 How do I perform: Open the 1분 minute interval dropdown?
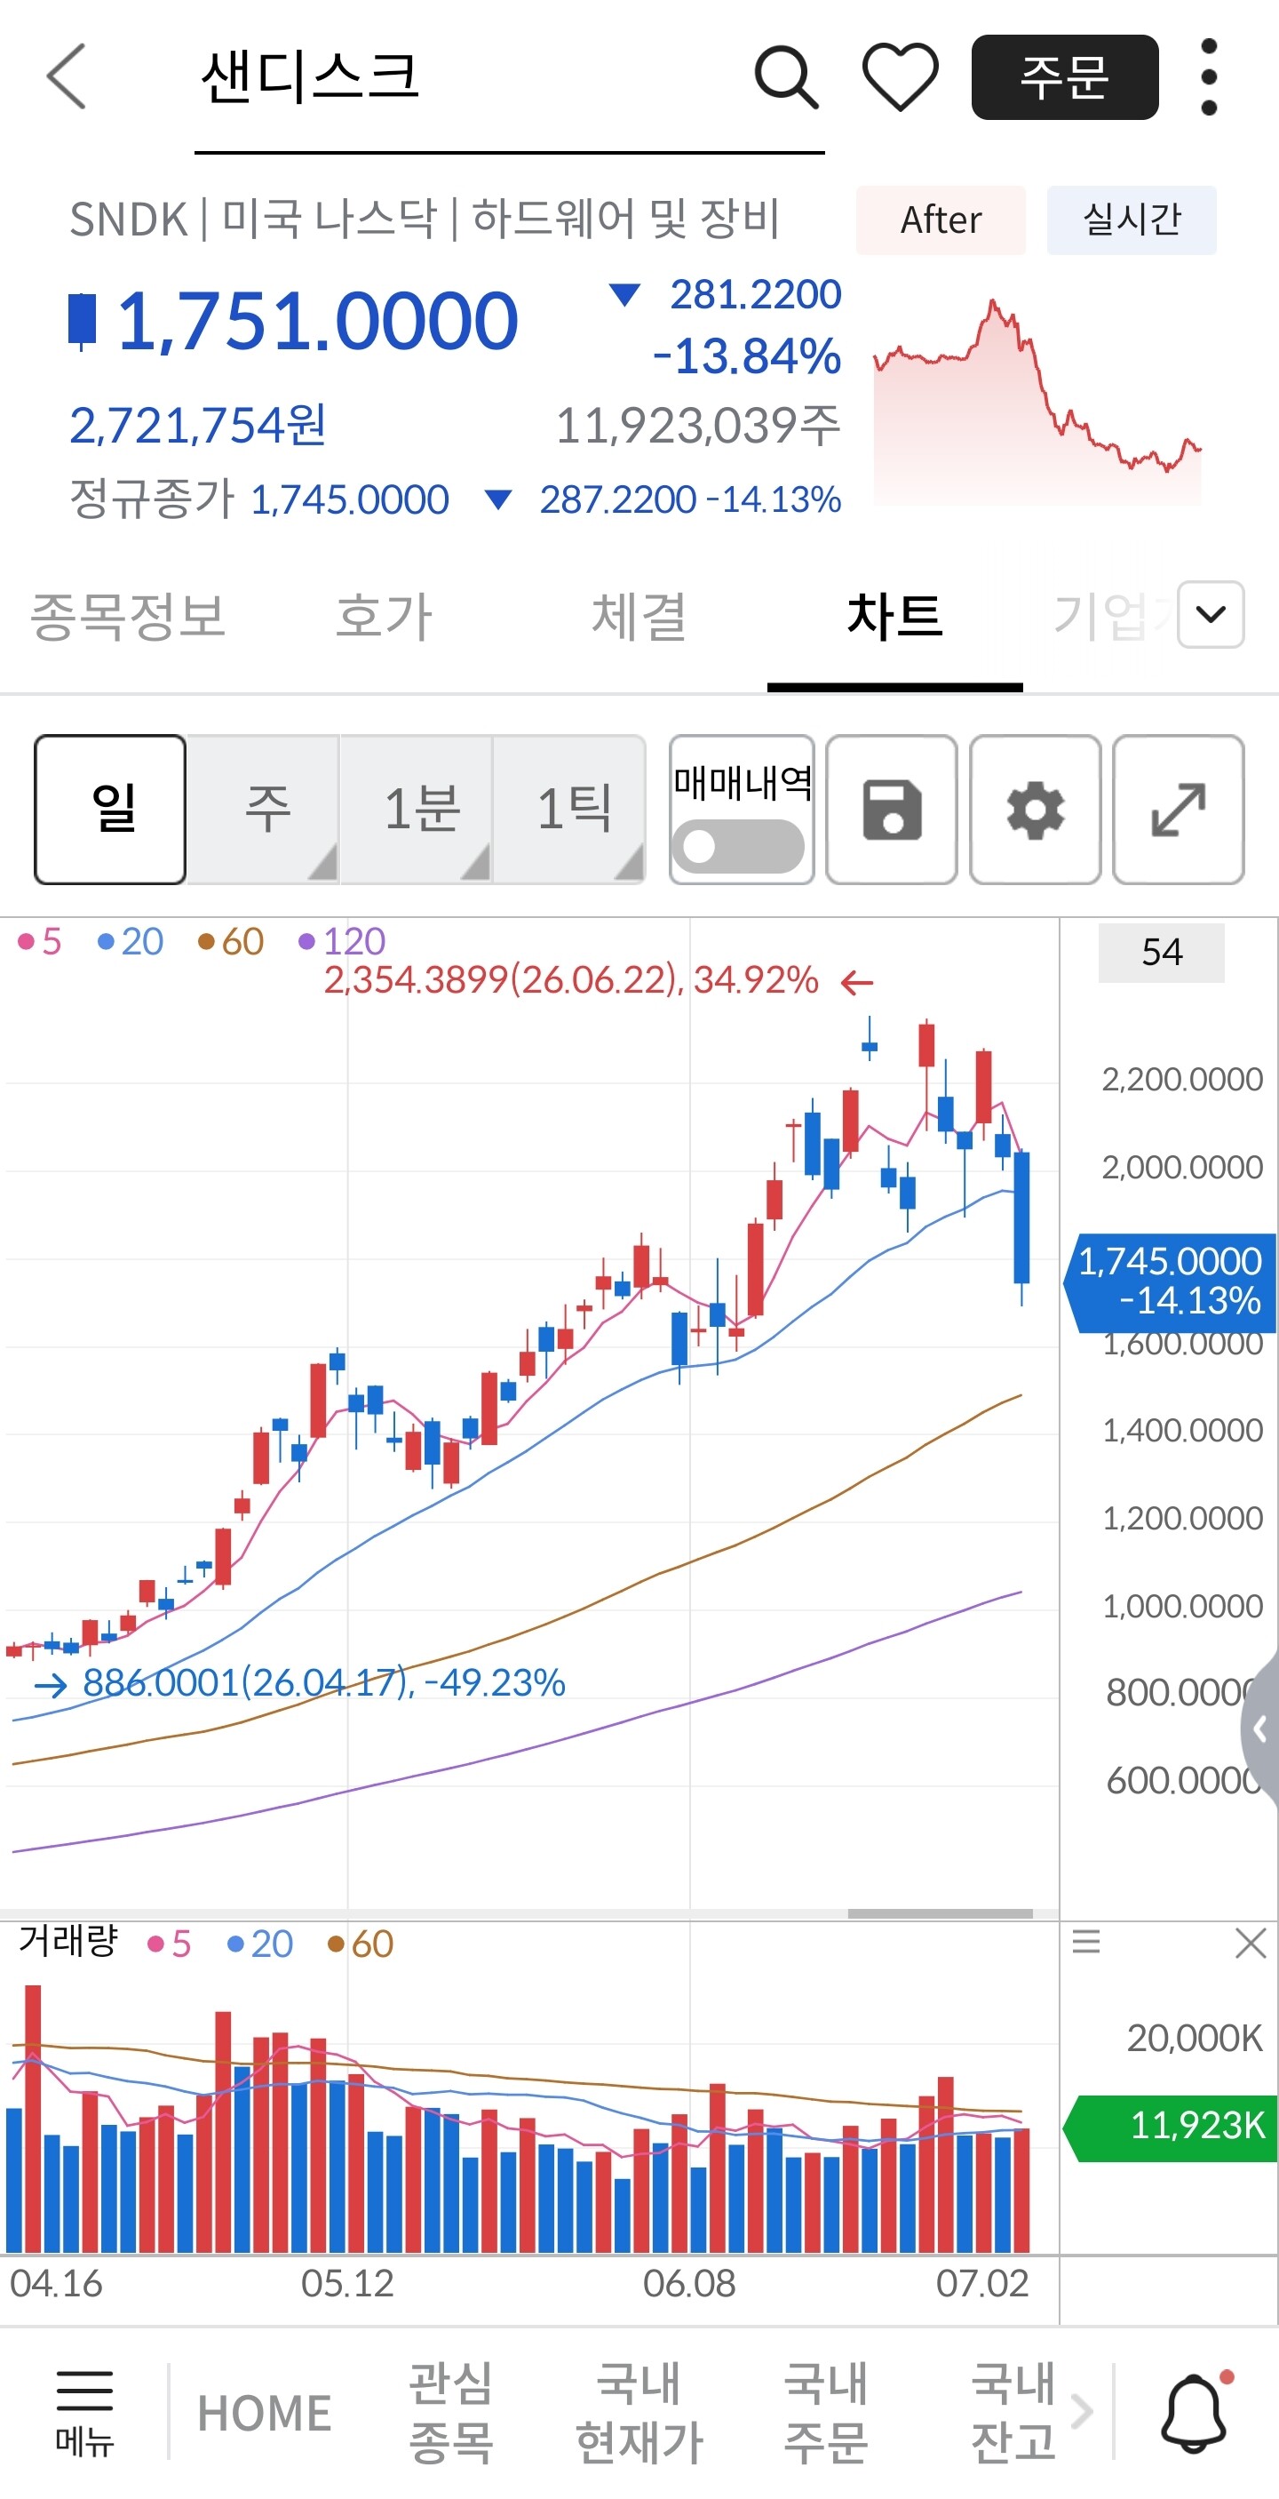417,809
